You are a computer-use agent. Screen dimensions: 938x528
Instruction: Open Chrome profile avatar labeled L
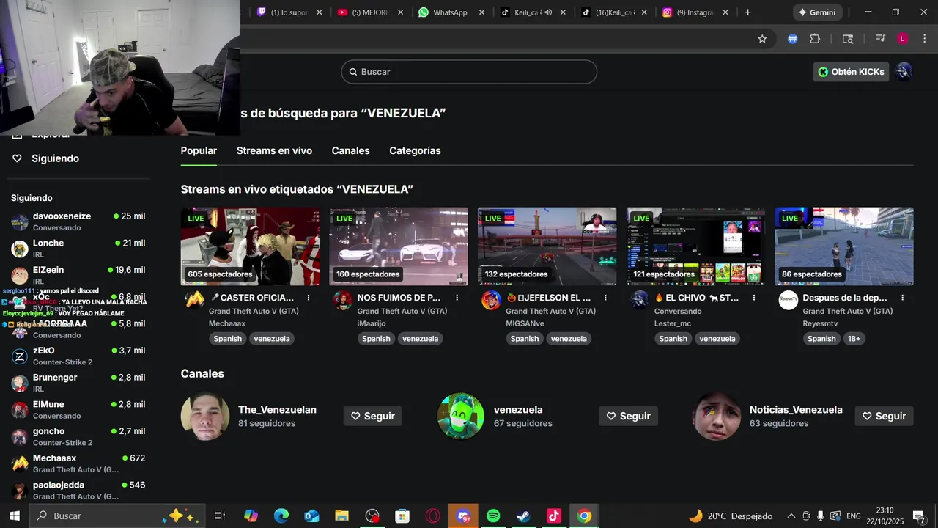point(902,39)
